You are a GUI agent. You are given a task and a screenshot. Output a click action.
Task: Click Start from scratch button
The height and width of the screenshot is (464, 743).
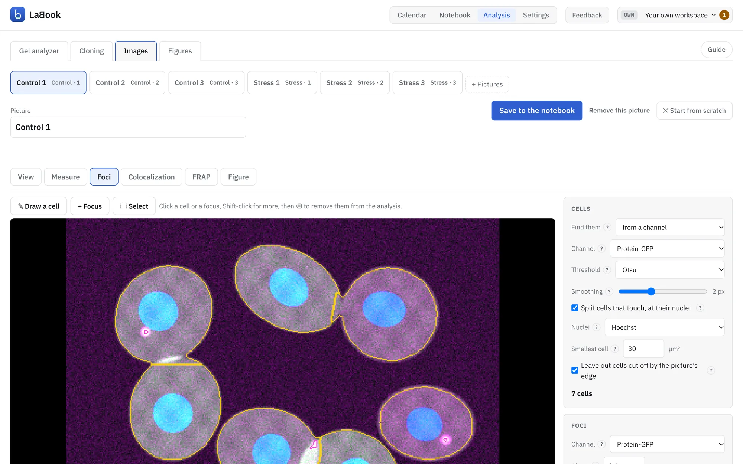[694, 111]
